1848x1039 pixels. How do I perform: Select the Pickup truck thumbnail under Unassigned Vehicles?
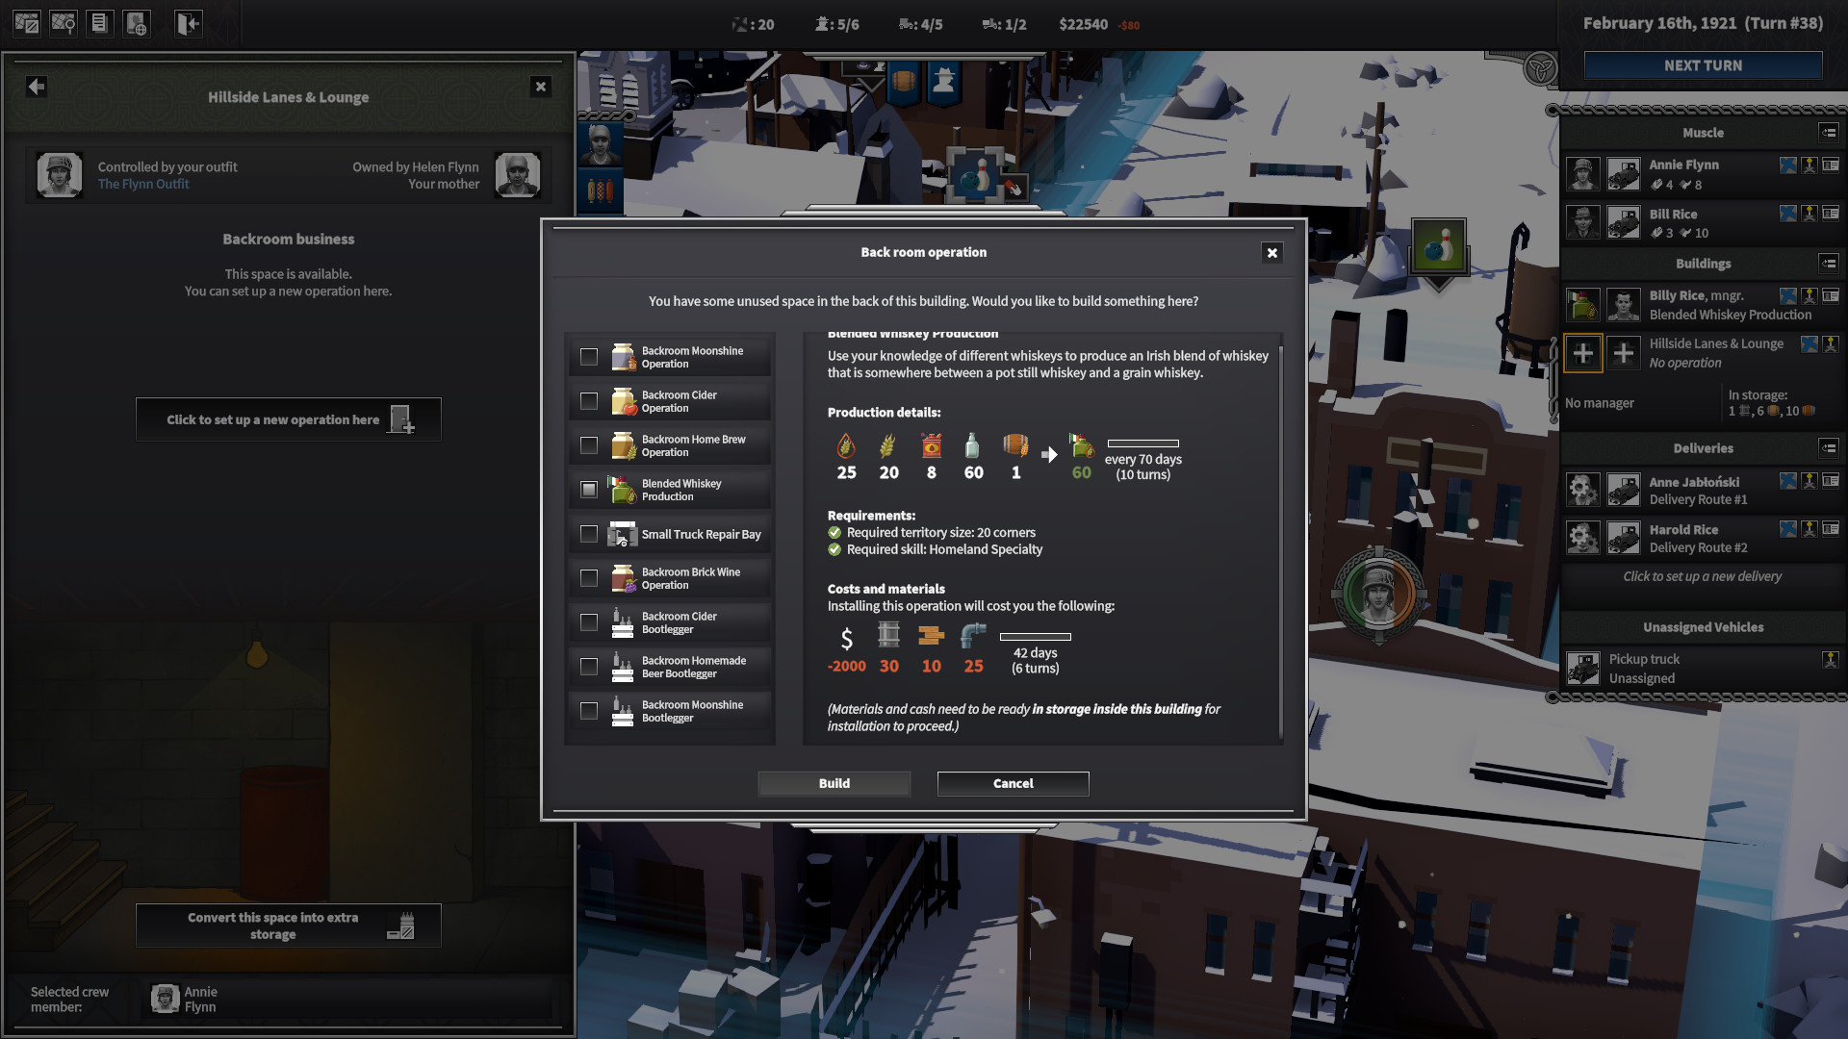1583,668
